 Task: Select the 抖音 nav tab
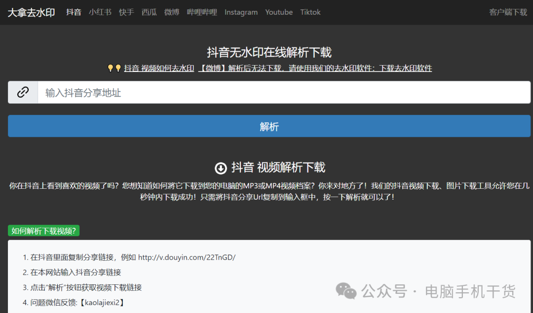[74, 12]
